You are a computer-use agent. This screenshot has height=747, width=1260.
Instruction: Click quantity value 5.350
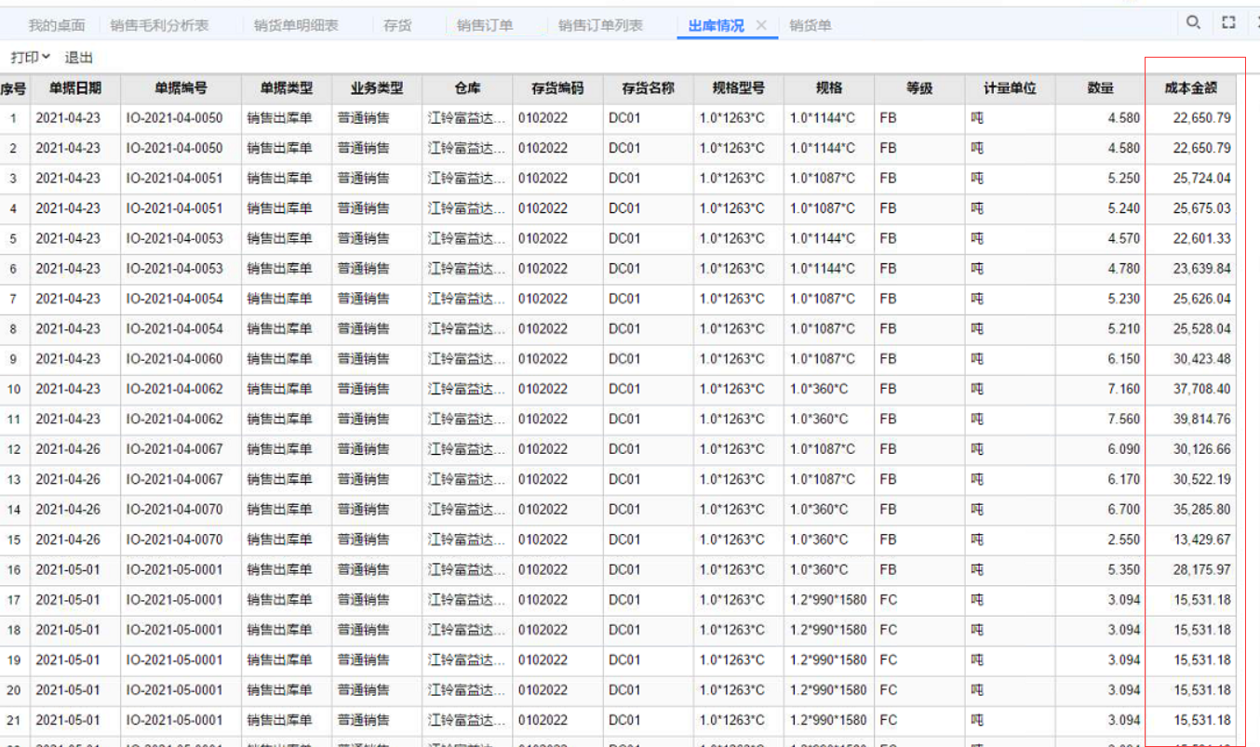pyautogui.click(x=1124, y=569)
